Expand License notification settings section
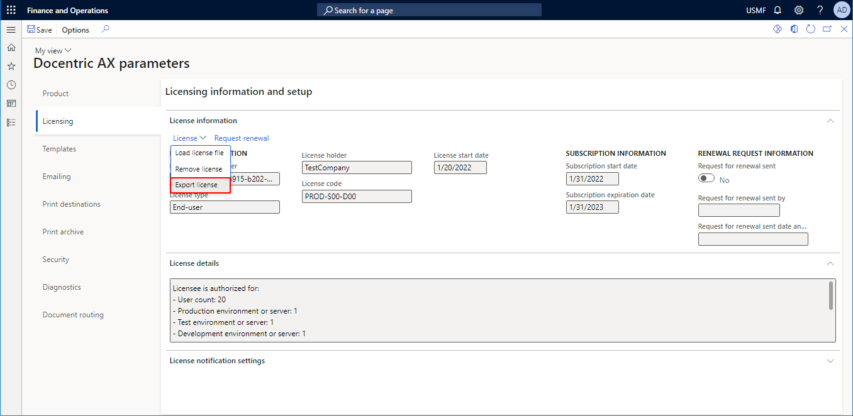853x416 pixels. tap(830, 361)
